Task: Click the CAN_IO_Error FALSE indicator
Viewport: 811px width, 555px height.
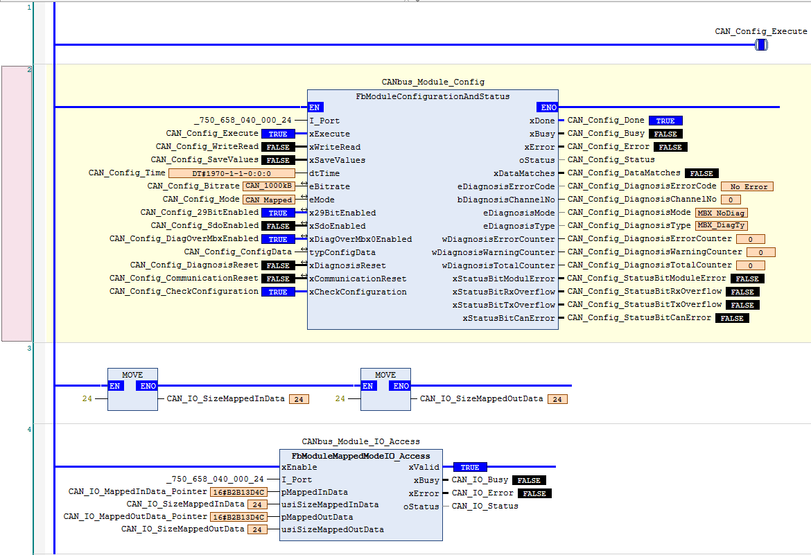Action: point(534,493)
